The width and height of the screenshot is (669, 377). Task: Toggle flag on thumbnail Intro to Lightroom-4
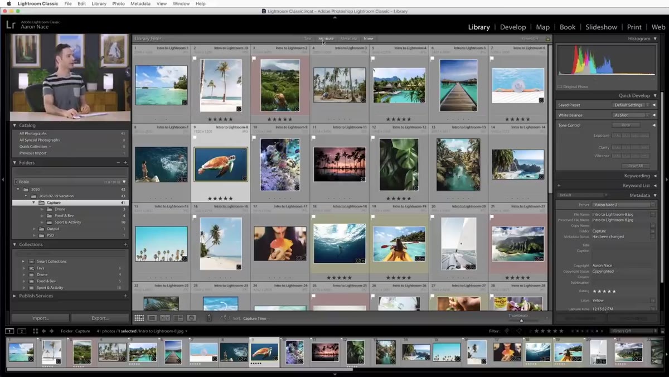pyautogui.click(x=373, y=58)
